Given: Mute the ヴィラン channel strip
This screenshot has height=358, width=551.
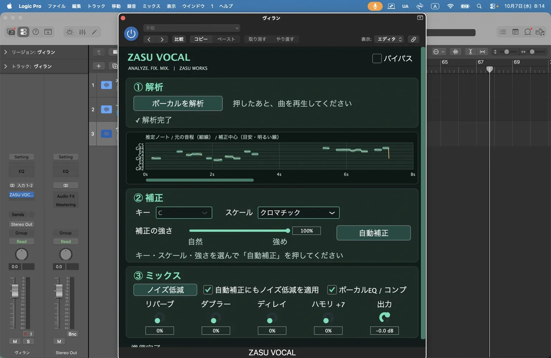Looking at the screenshot, I should tap(15, 342).
